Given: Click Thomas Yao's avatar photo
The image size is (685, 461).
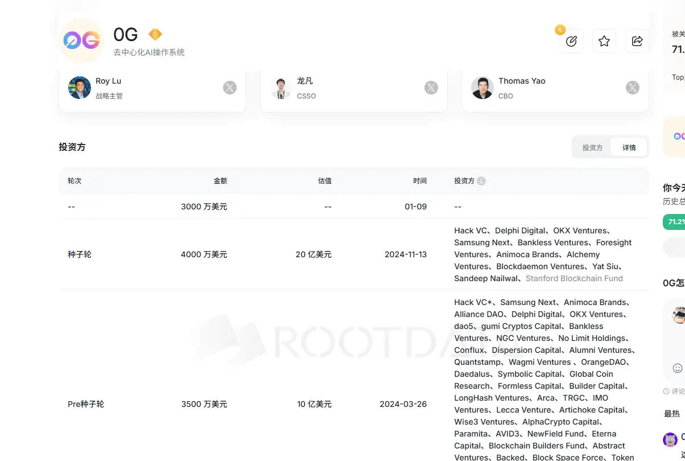Looking at the screenshot, I should click(x=482, y=88).
